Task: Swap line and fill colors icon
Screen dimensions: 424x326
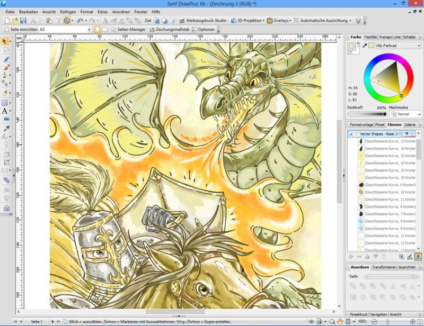Action: (350, 53)
